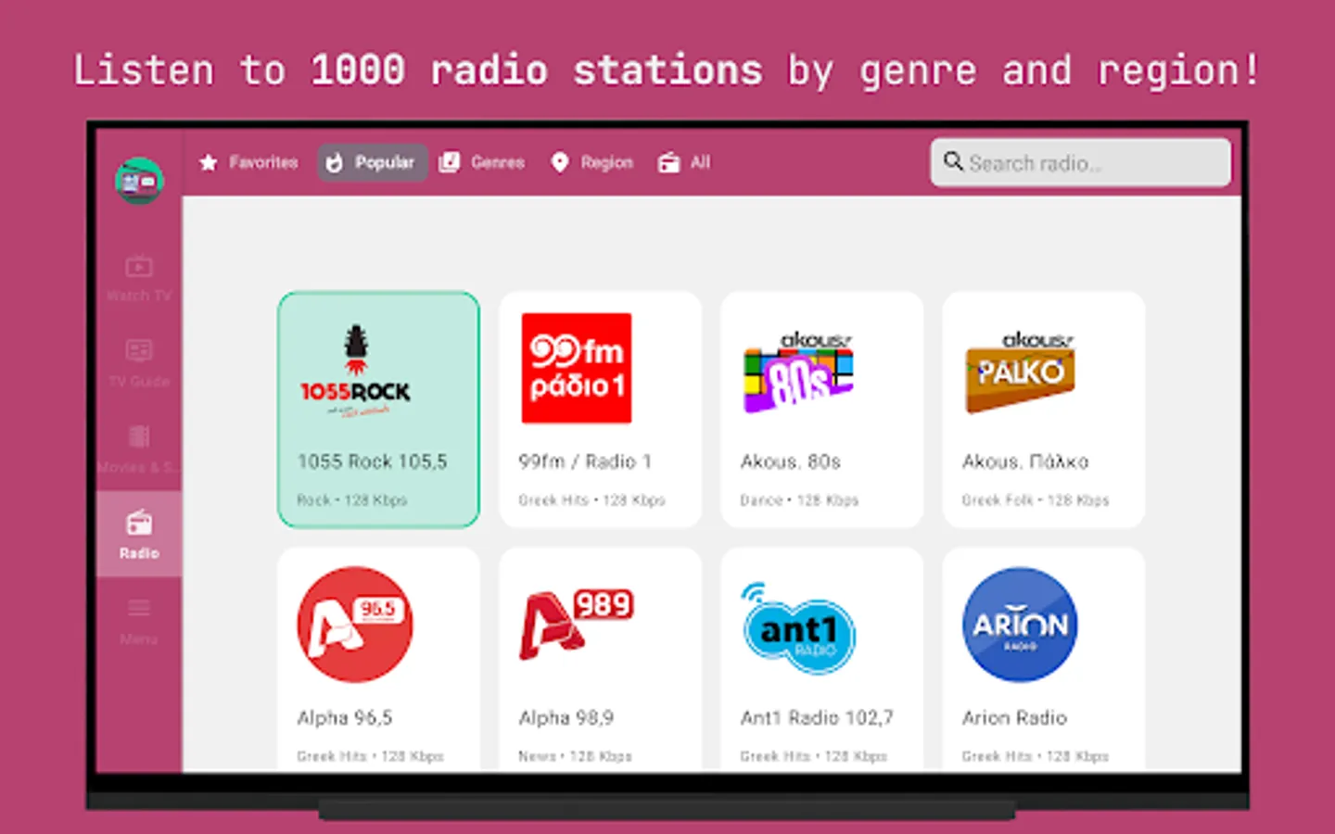Select the '99fm / Radio 1' title
The width and height of the screenshot is (1335, 834).
tap(585, 461)
